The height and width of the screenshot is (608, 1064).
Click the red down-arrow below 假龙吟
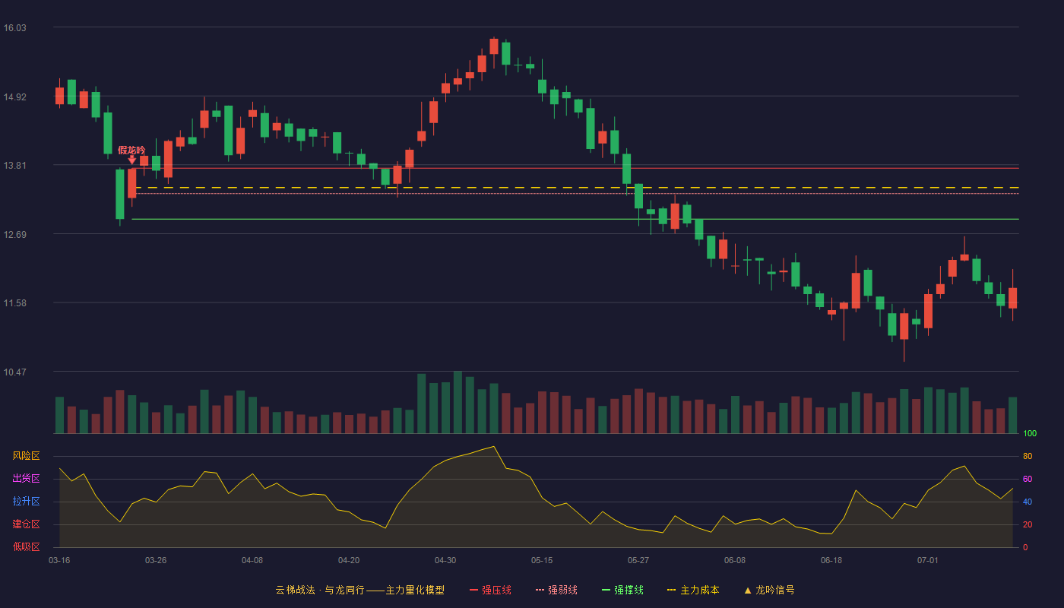131,160
